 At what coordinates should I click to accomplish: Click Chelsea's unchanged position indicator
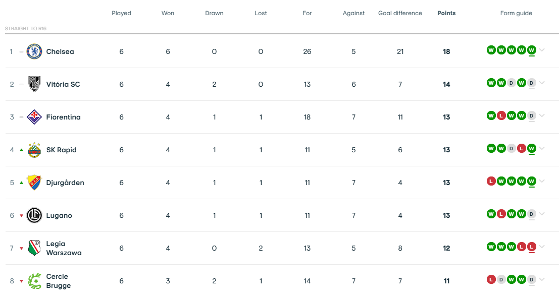[21, 51]
